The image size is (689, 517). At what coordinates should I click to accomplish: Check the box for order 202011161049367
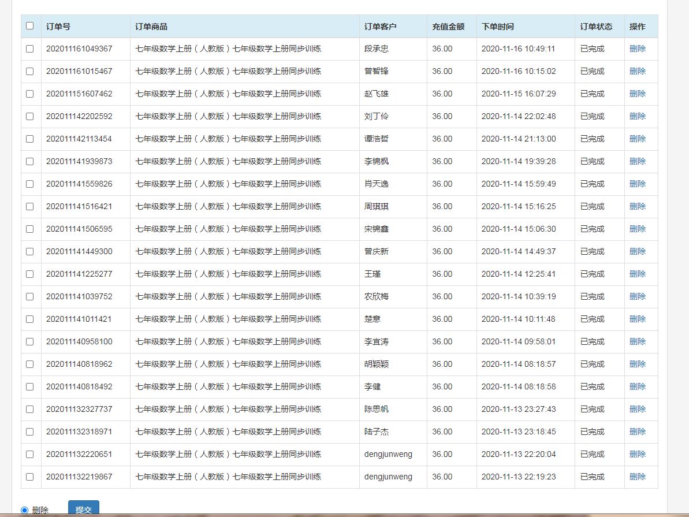coord(30,49)
